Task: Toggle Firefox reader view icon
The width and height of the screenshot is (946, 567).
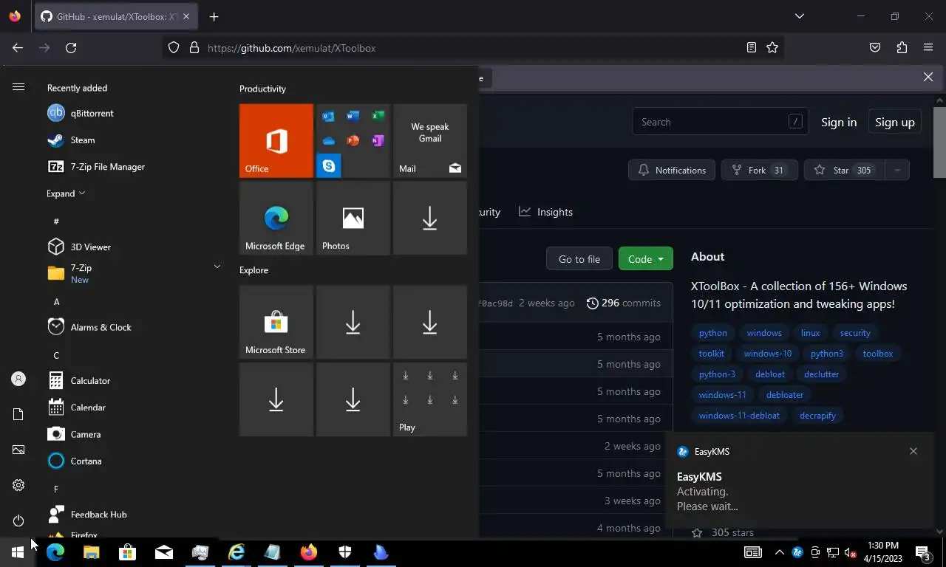Action: tap(752, 48)
